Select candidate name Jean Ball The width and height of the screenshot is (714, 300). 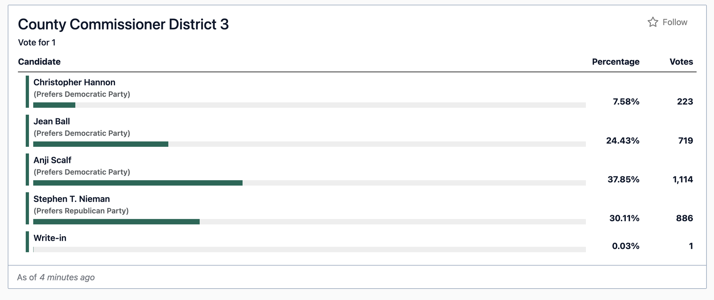pyautogui.click(x=52, y=121)
